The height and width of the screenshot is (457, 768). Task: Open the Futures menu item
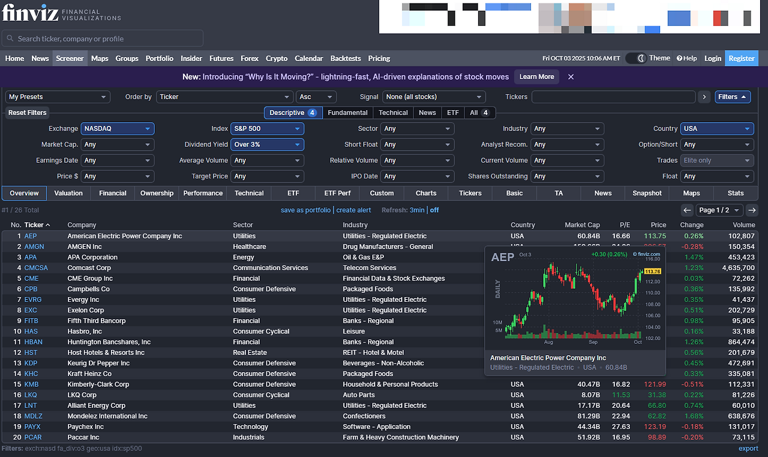point(221,58)
